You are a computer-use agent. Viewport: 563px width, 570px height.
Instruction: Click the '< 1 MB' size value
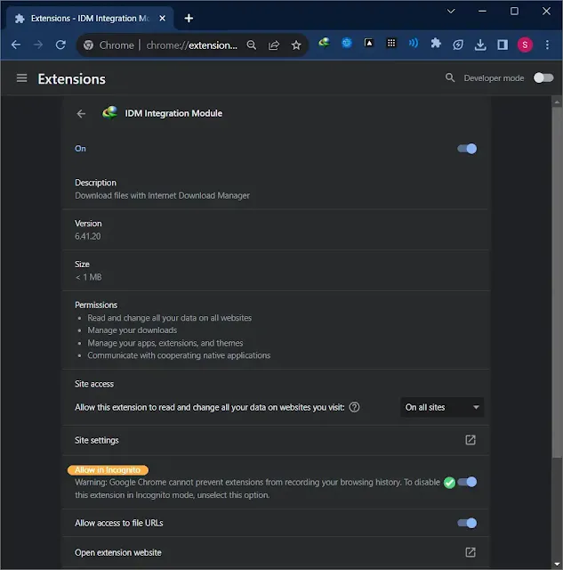coord(88,277)
